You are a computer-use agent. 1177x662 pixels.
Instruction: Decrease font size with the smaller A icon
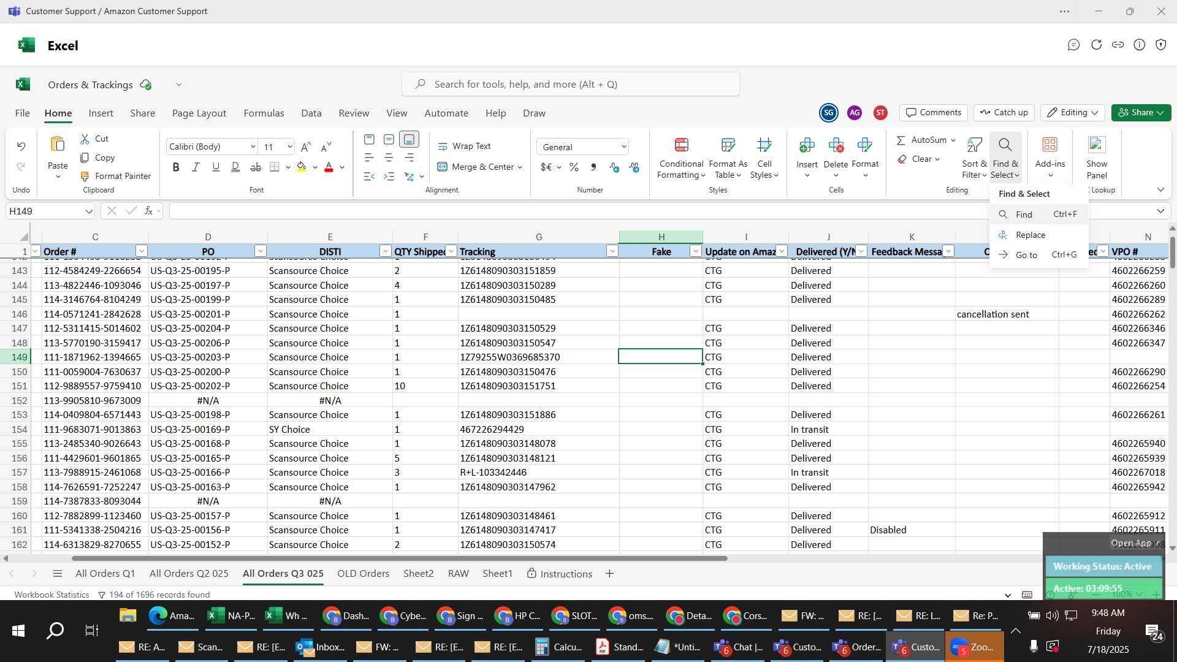click(x=326, y=146)
